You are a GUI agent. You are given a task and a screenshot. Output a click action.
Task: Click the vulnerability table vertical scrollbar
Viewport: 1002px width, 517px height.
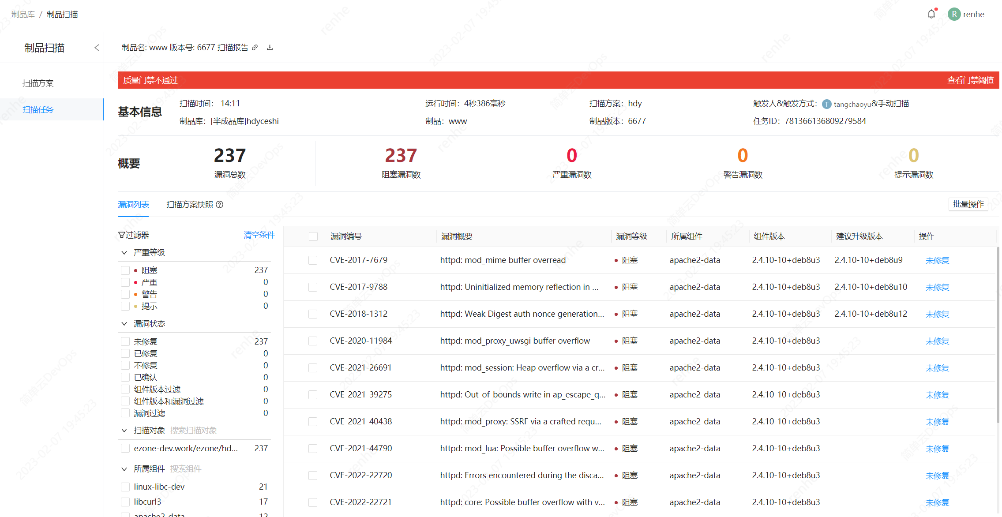[998, 335]
